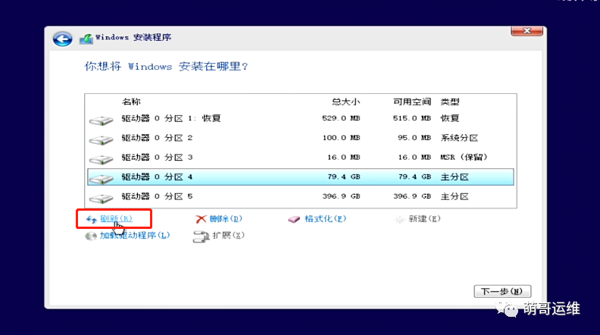Click the pink eraser format icon
The width and height of the screenshot is (600, 335).
[294, 219]
